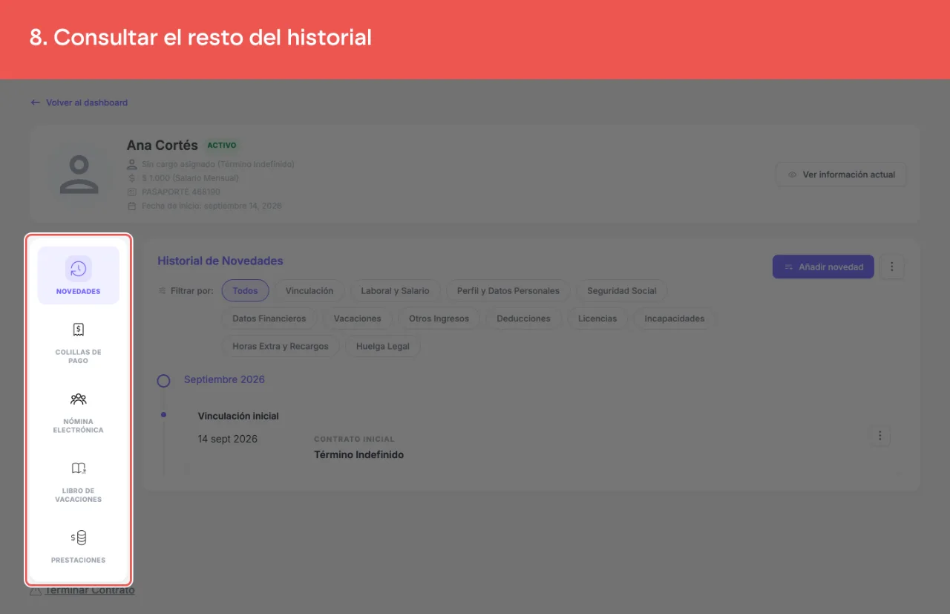Filter by Incapacidades
The width and height of the screenshot is (950, 614).
click(675, 319)
